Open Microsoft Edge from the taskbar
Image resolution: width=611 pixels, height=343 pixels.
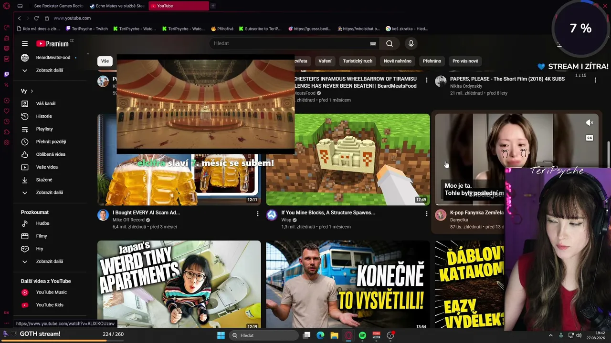tap(320, 335)
